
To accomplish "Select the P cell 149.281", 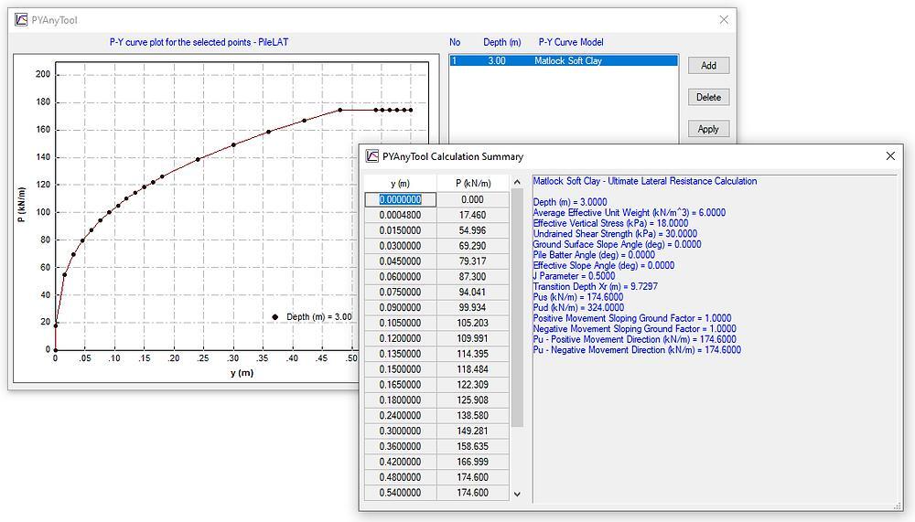I will click(473, 431).
